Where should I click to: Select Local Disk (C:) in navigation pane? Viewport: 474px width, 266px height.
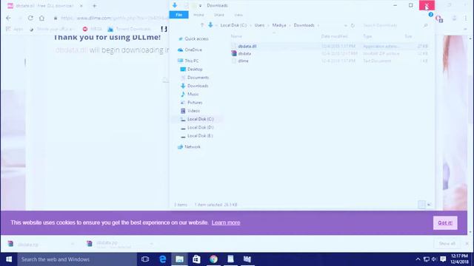[200, 119]
